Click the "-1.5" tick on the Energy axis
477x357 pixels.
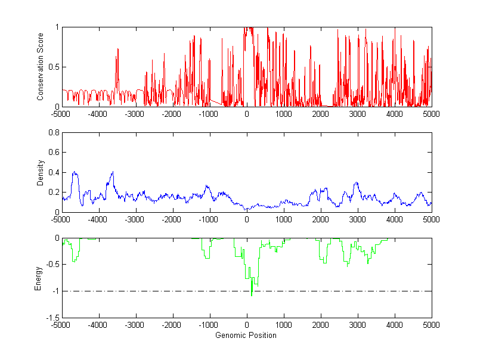[52, 318]
